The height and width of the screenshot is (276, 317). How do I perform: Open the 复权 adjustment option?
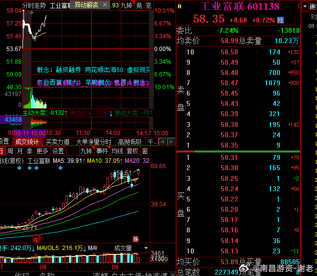click(x=133, y=151)
